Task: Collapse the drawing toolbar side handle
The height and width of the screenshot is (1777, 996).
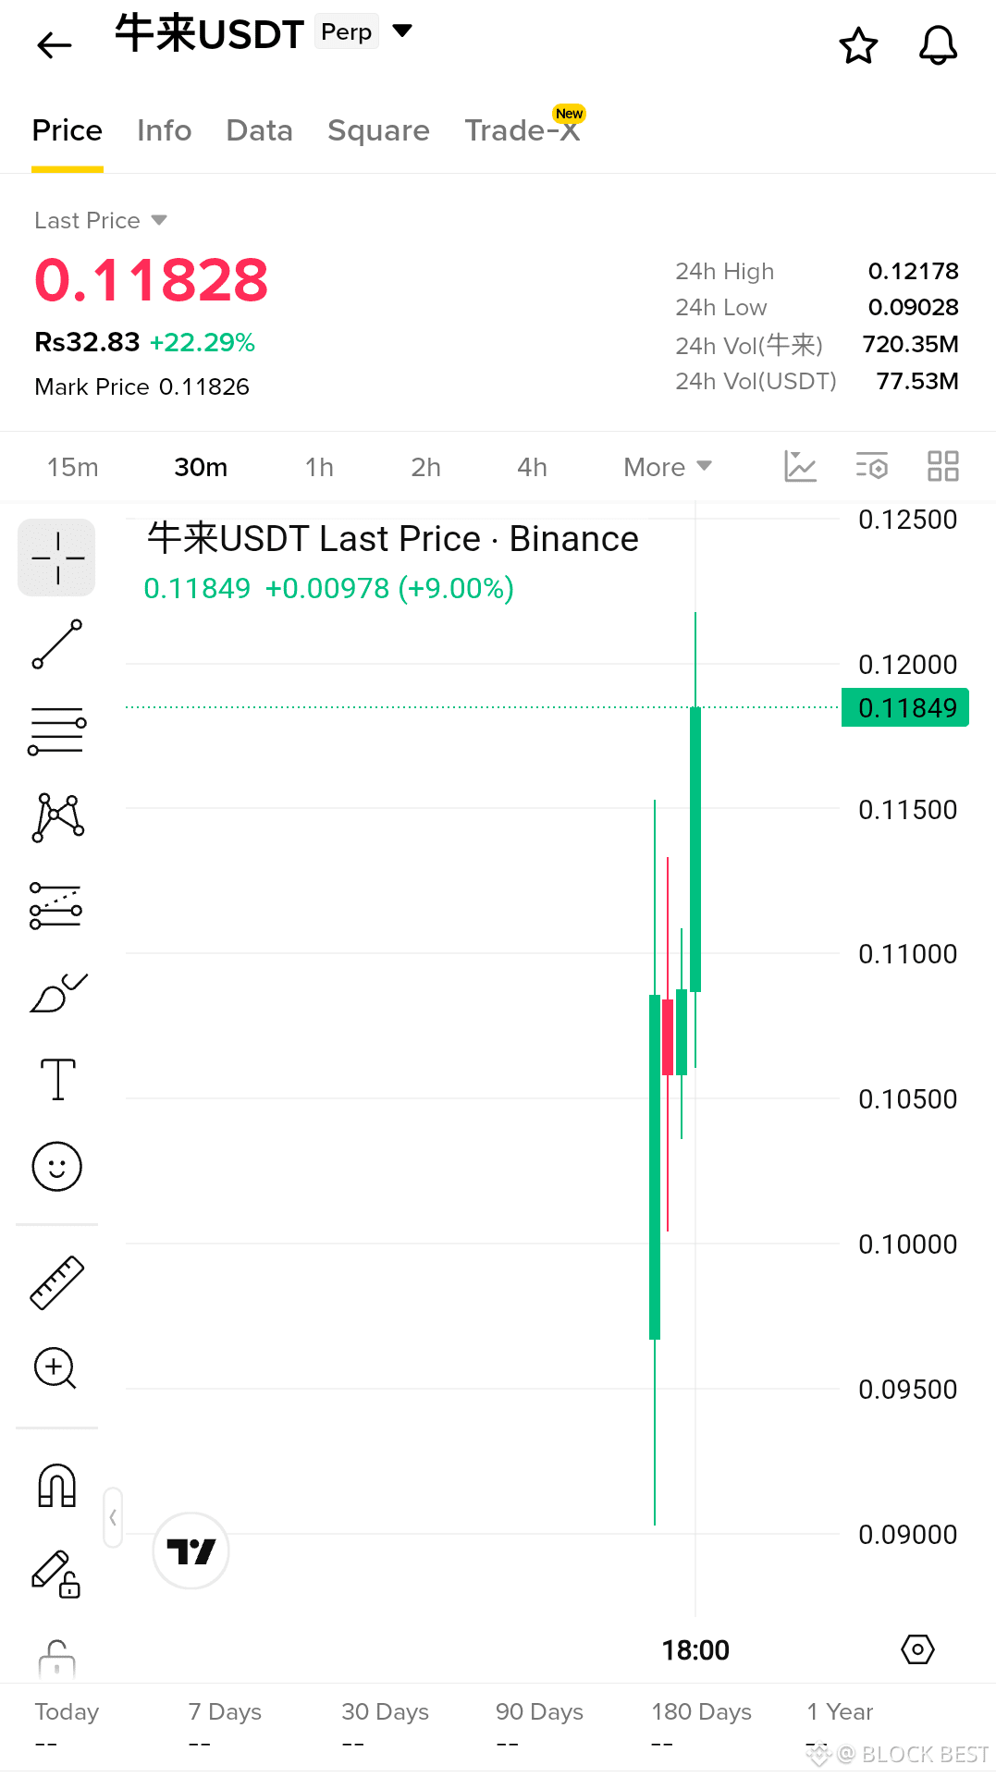Action: point(113,1517)
